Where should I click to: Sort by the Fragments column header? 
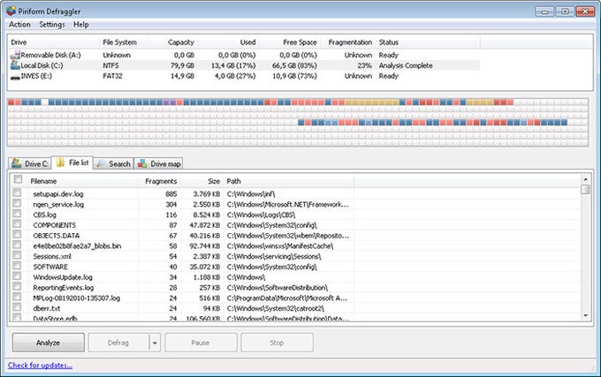coord(161,181)
